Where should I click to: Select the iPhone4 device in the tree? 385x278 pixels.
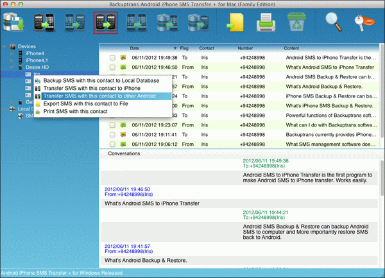[x=35, y=53]
